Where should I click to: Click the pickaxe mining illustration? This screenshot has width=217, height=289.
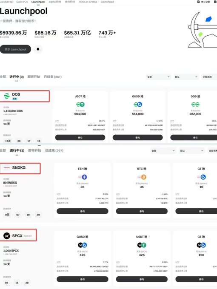[203, 30]
